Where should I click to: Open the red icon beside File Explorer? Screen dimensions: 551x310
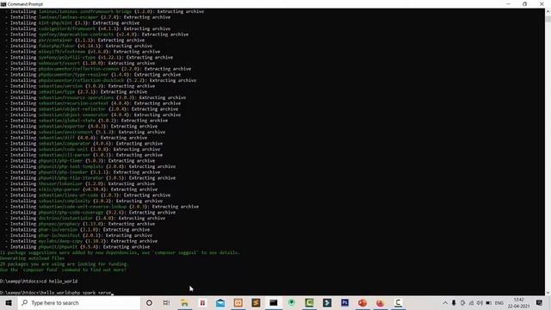point(202,302)
